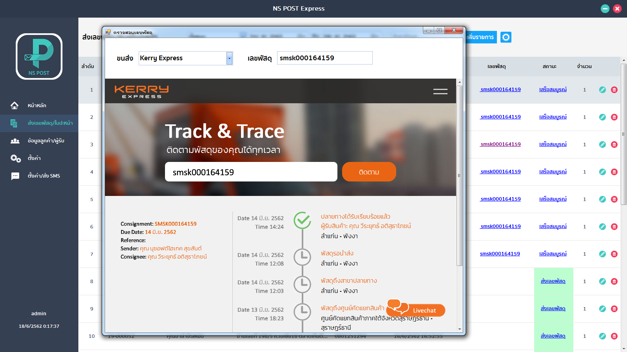This screenshot has height=352, width=627.
Task: Open ตั้งค่า/ส่ง SMS sidebar item
Action: 39,176
